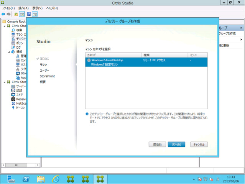Select the 検索 search node icon
245x184 pixels.
13,30
